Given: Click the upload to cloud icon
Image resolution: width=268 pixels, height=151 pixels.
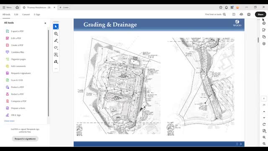Looking at the screenshot, I should [241, 14].
